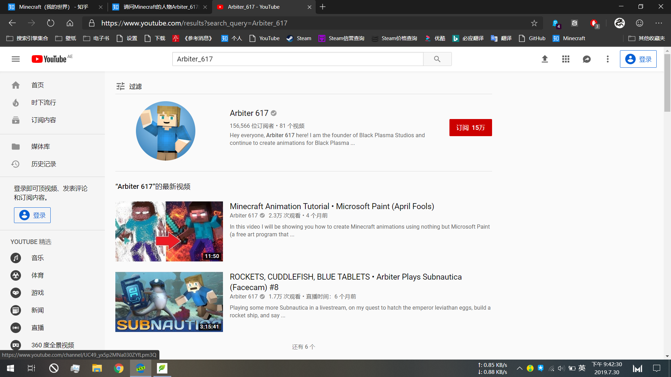Viewport: 671px width, 377px height.
Task: Click the upload video icon
Action: (544, 59)
